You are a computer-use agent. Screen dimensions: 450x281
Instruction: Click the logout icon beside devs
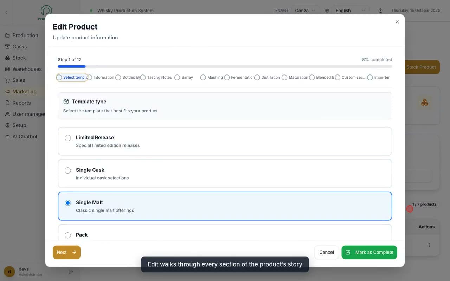pyautogui.click(x=71, y=272)
